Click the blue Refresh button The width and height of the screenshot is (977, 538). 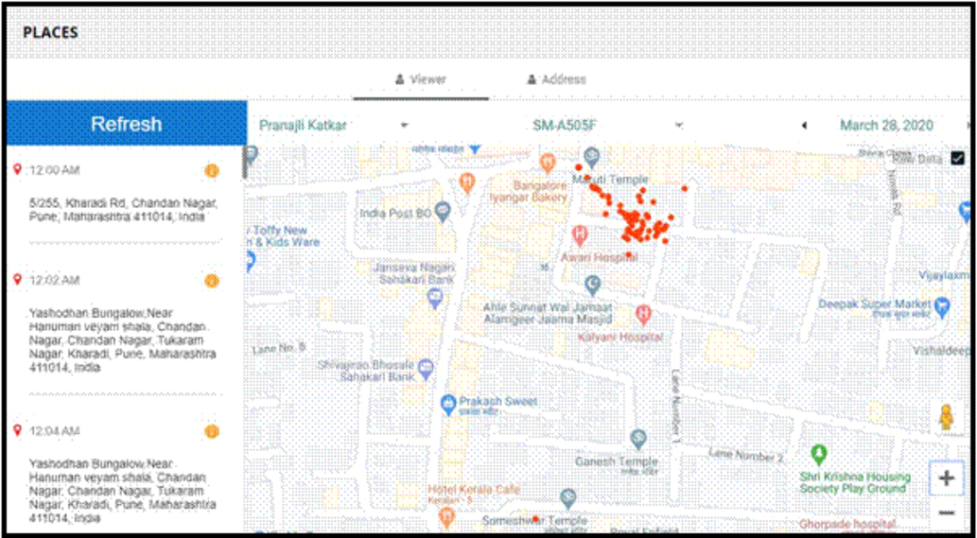click(x=127, y=123)
